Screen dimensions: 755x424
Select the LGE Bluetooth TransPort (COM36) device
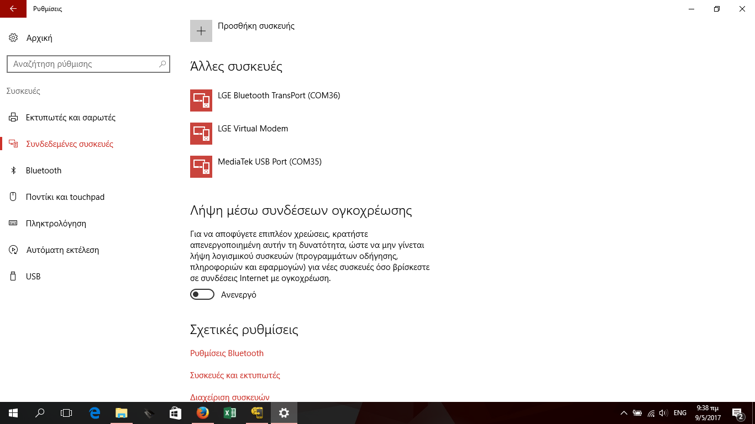[265, 100]
